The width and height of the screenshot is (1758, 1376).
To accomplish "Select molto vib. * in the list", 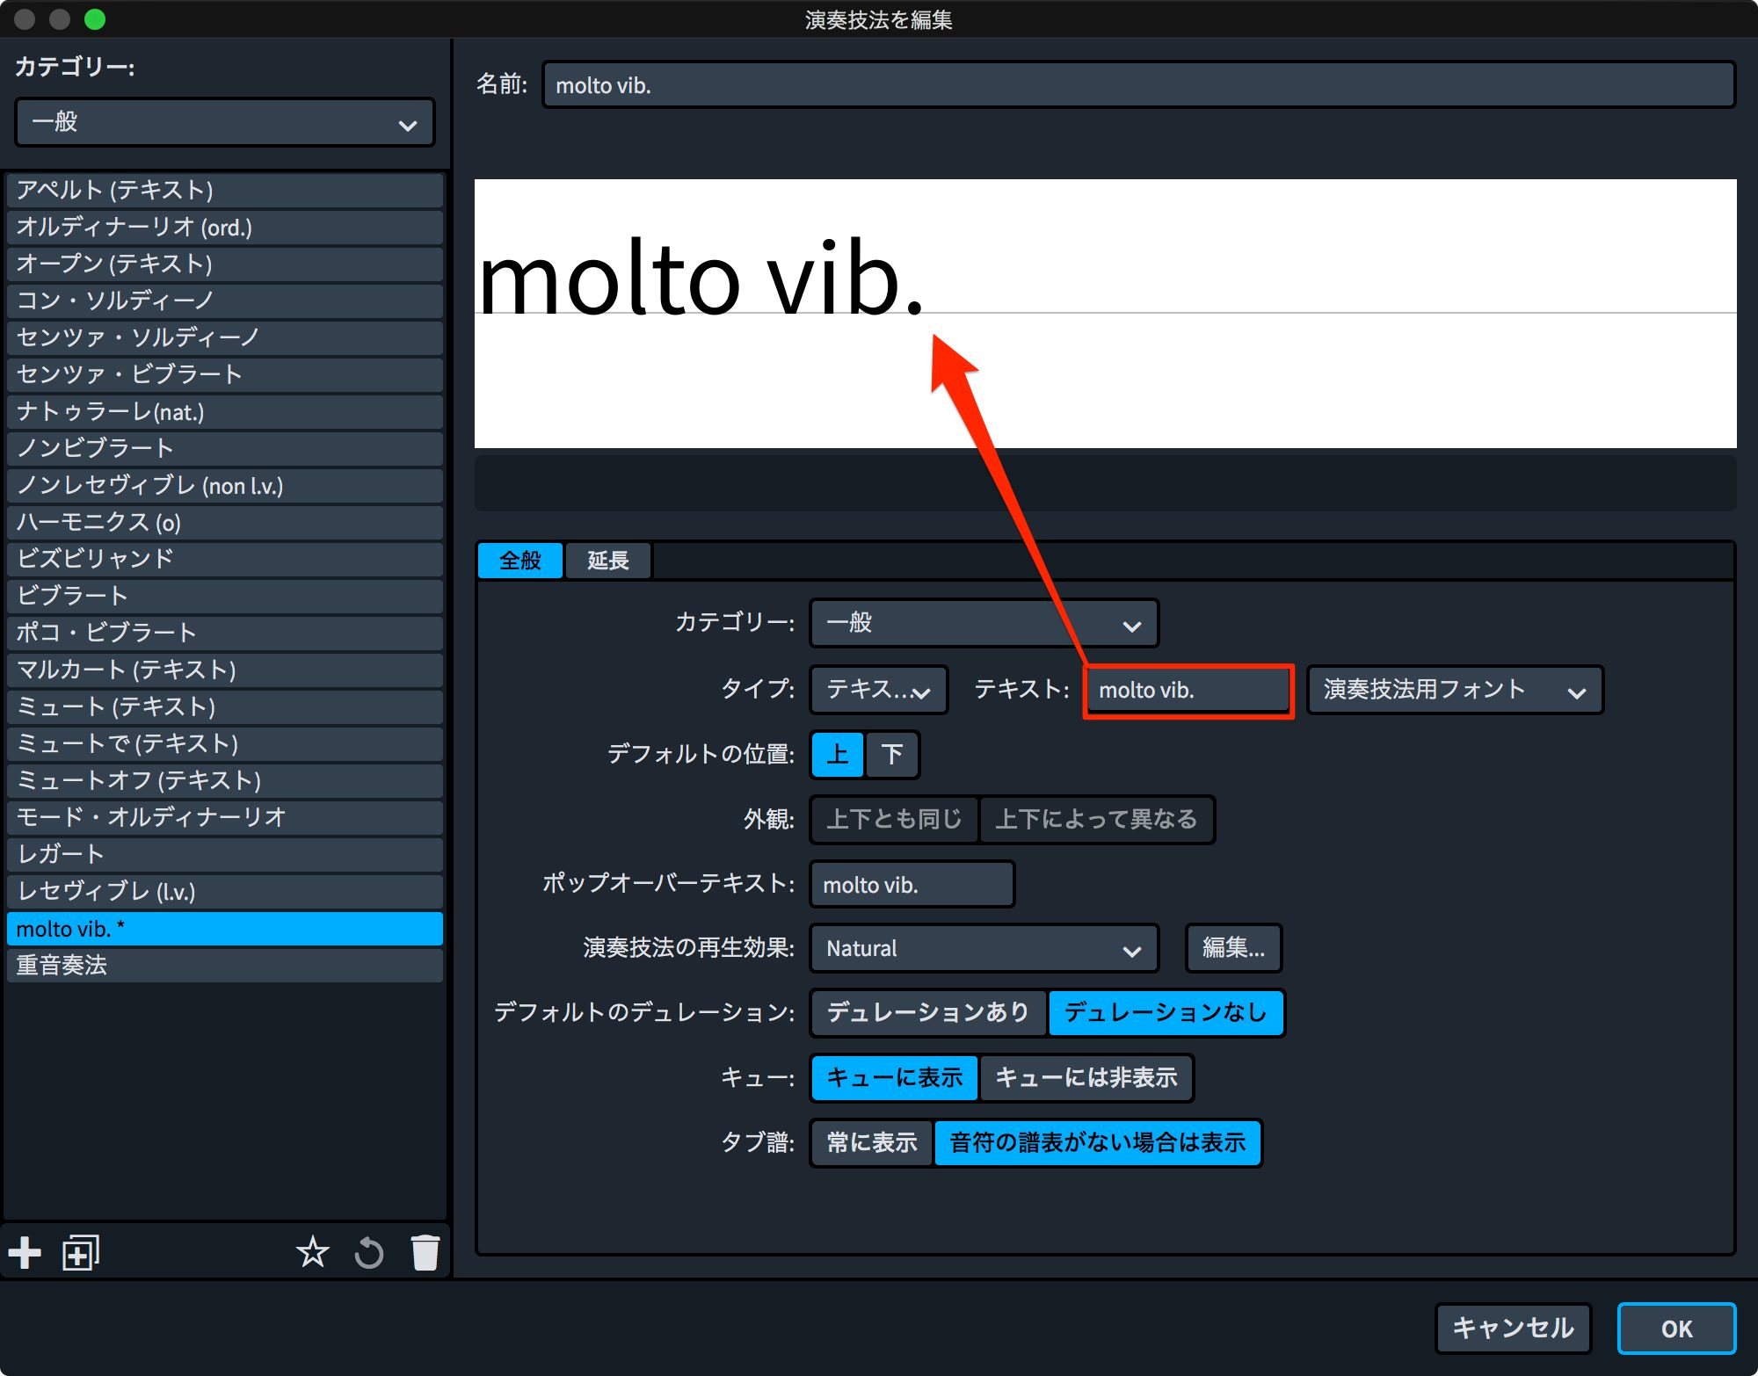I will pos(225,929).
